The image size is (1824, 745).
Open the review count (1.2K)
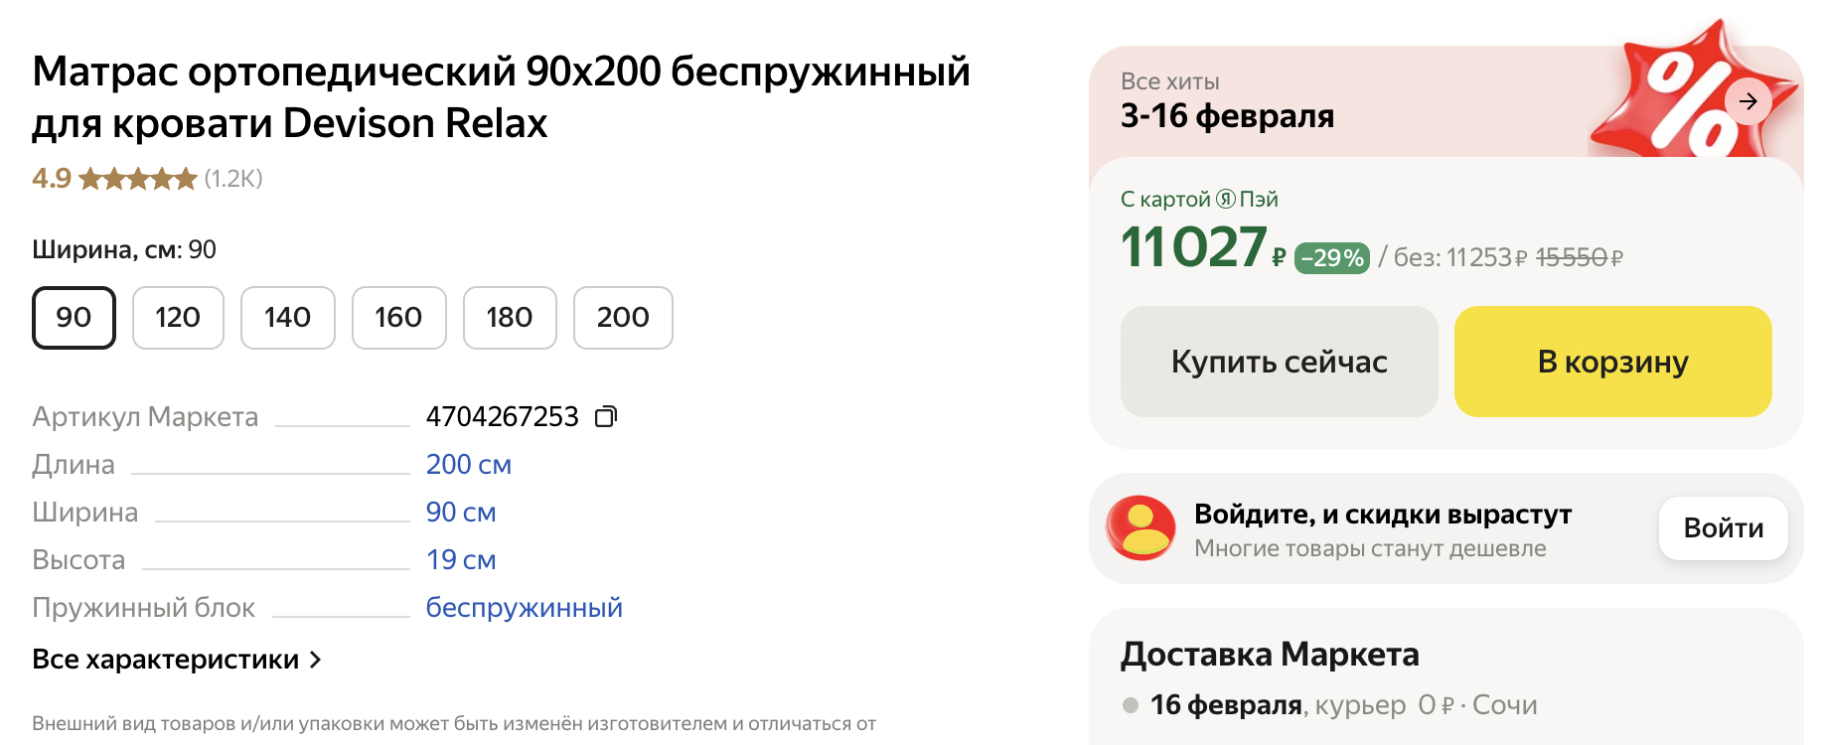[x=233, y=179]
